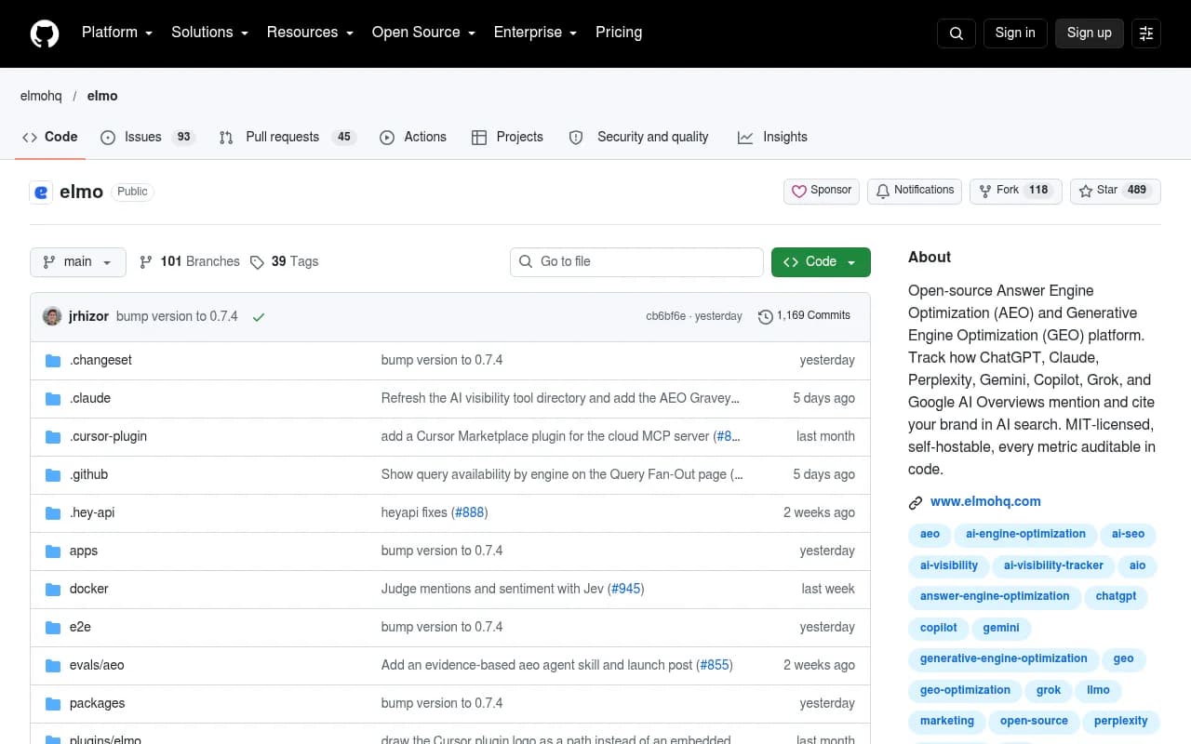Select the perplexity topic tag

tap(1120, 721)
